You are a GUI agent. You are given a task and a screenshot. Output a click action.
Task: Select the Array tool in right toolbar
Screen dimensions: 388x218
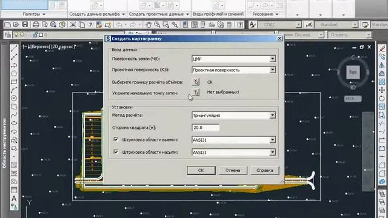point(382,82)
